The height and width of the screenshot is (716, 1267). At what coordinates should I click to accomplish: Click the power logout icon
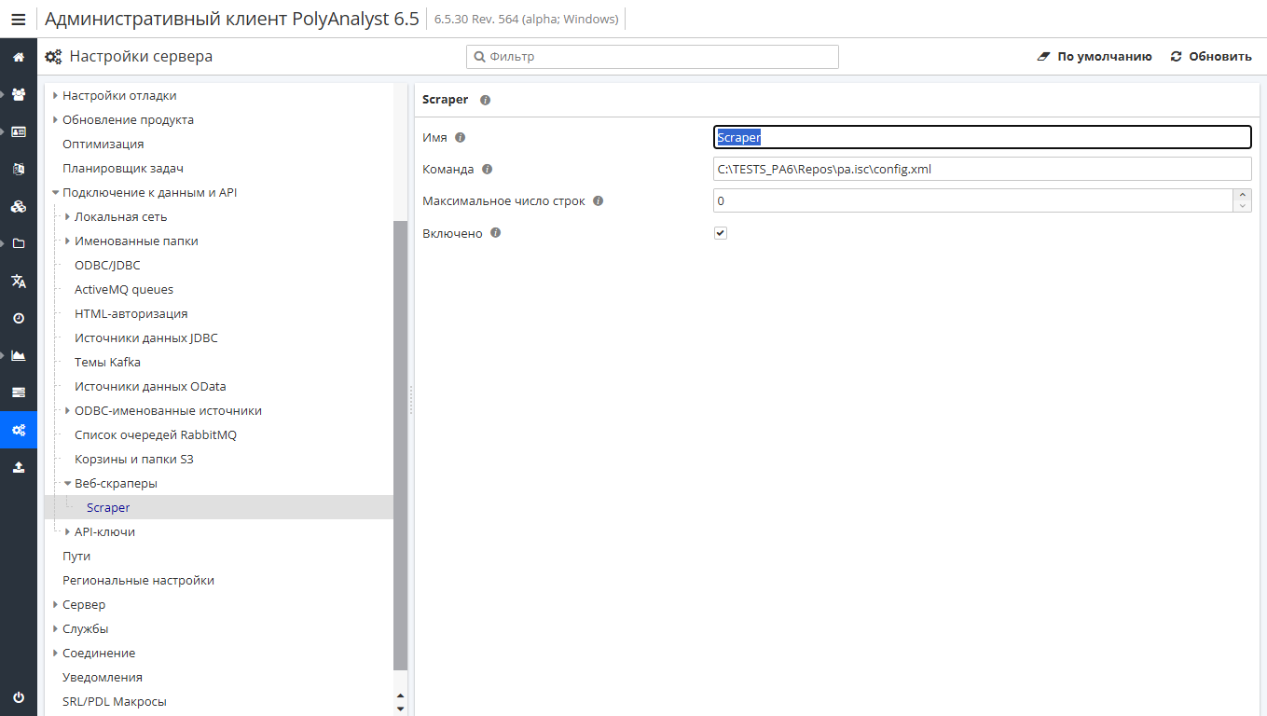19,697
